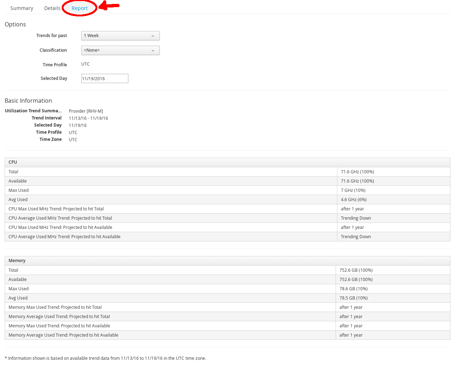Select the UTC value under Options Time Profile

pos(86,64)
